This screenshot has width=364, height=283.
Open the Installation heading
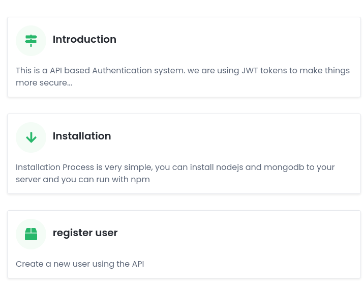pyautogui.click(x=82, y=136)
